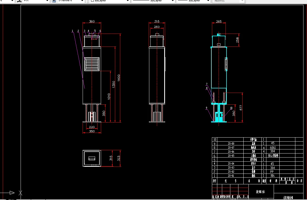
Task: Click part callout number 7 beside section view
Action: click(x=206, y=84)
